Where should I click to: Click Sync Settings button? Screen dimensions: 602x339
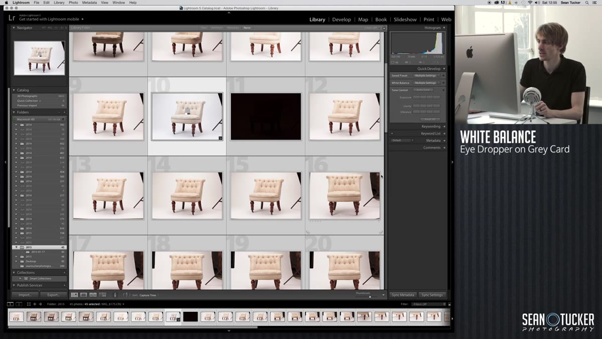tap(432, 295)
